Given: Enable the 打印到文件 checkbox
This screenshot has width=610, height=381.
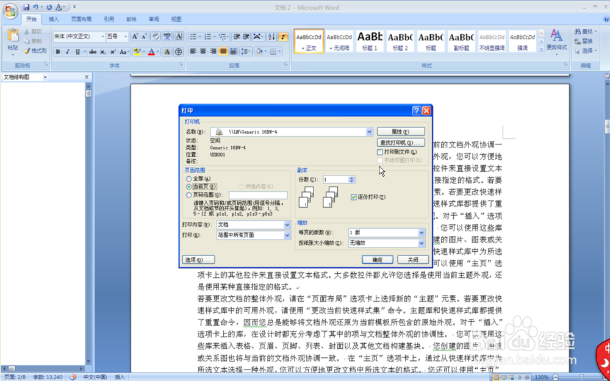Looking at the screenshot, I should coord(380,151).
